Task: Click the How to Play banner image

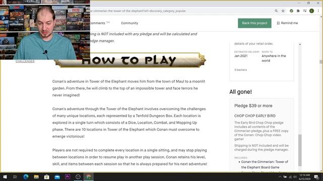Action: click(x=130, y=60)
